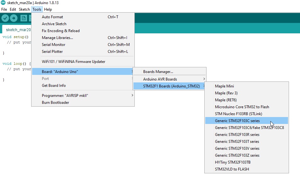Expand the Programmer: "AVRISP mkII" submenu
The width and height of the screenshot is (300, 179).
pos(83,95)
